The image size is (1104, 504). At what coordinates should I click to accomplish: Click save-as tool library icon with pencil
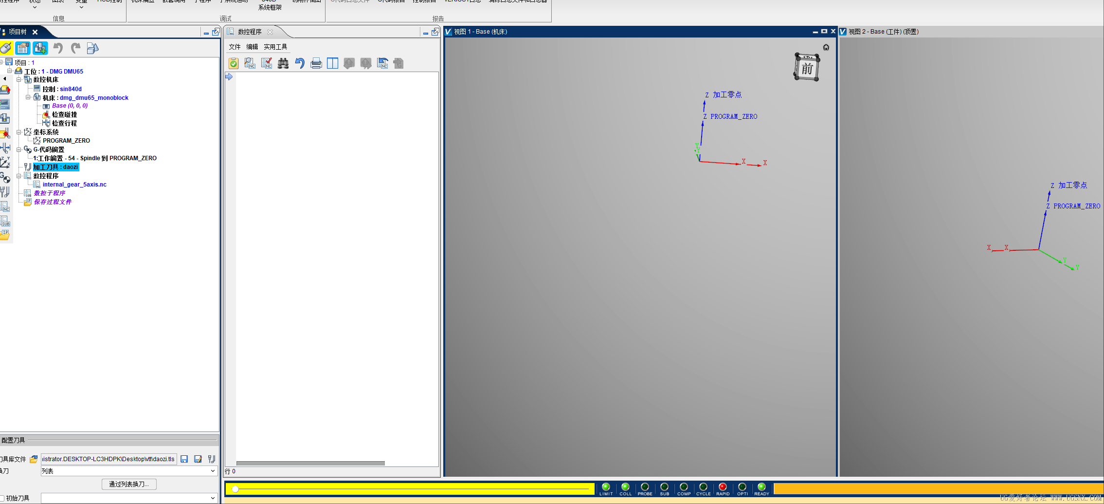click(198, 459)
